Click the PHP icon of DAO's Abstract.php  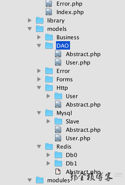coord(58,54)
